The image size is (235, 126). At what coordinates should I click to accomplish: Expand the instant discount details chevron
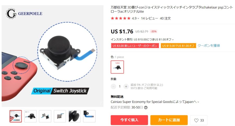tap(173, 40)
